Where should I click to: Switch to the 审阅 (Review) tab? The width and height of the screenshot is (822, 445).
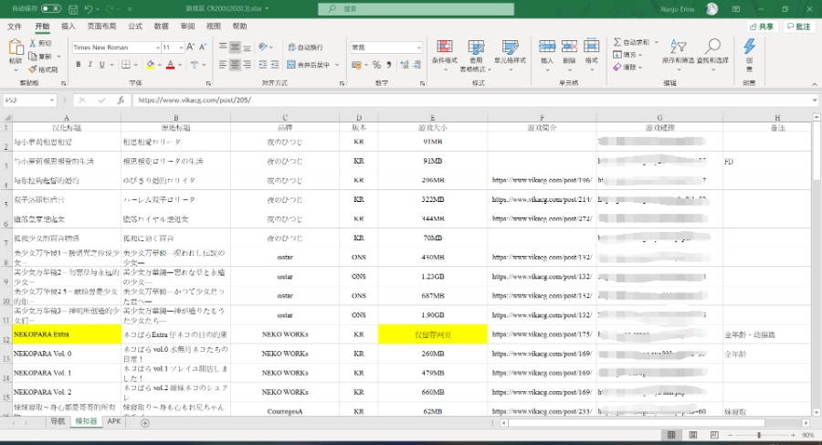(x=187, y=26)
